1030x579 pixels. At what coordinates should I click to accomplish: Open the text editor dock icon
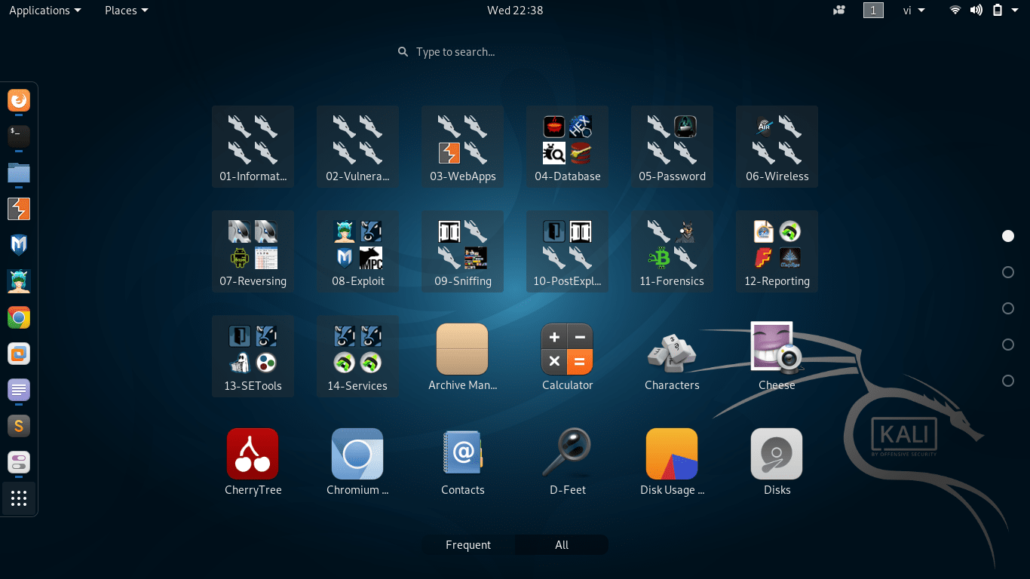click(x=19, y=390)
